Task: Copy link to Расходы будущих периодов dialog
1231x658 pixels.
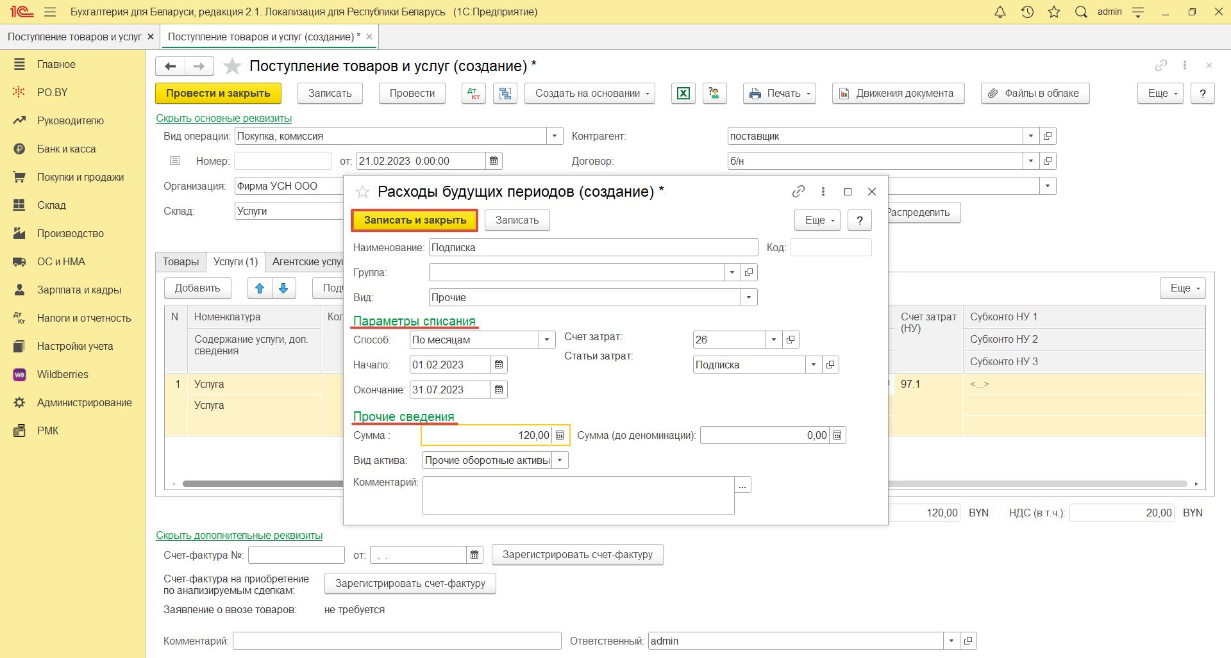Action: tap(798, 192)
